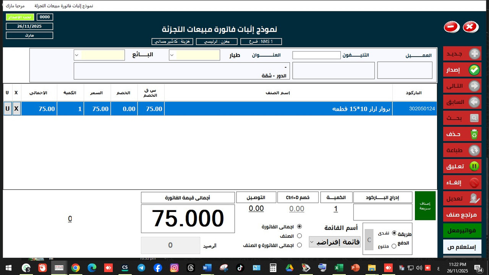Click the invoice total 75.000 display

(x=188, y=218)
